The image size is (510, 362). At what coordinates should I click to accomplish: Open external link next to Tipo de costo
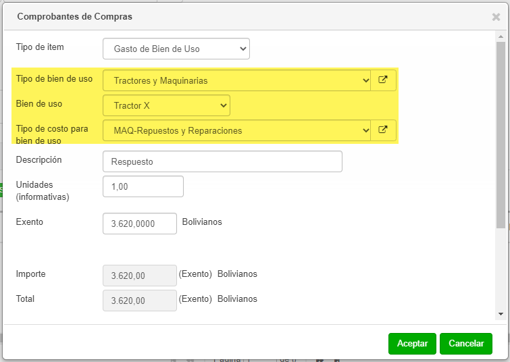click(383, 130)
